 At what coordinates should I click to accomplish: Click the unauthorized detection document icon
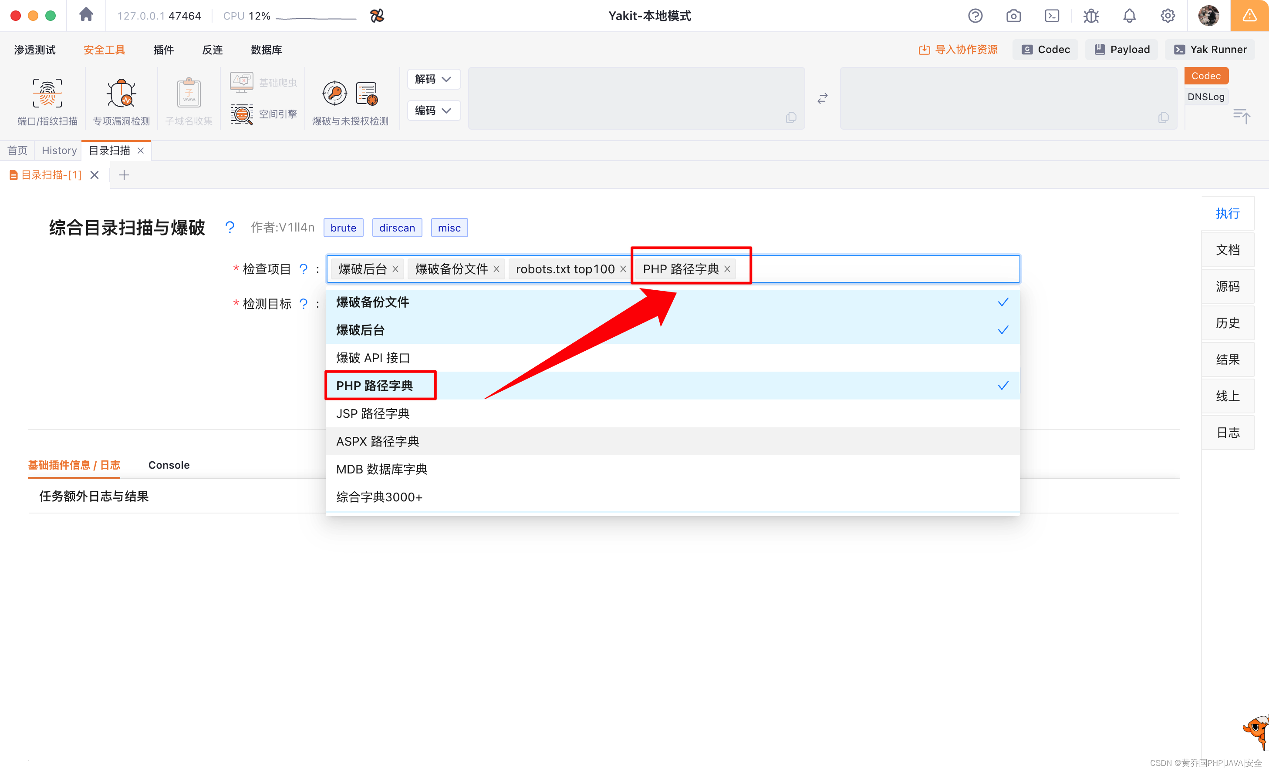click(367, 93)
